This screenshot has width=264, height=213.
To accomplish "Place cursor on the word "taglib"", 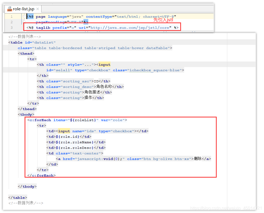I will click(43, 27).
